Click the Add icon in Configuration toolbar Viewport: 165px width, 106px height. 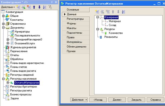pos(18,7)
